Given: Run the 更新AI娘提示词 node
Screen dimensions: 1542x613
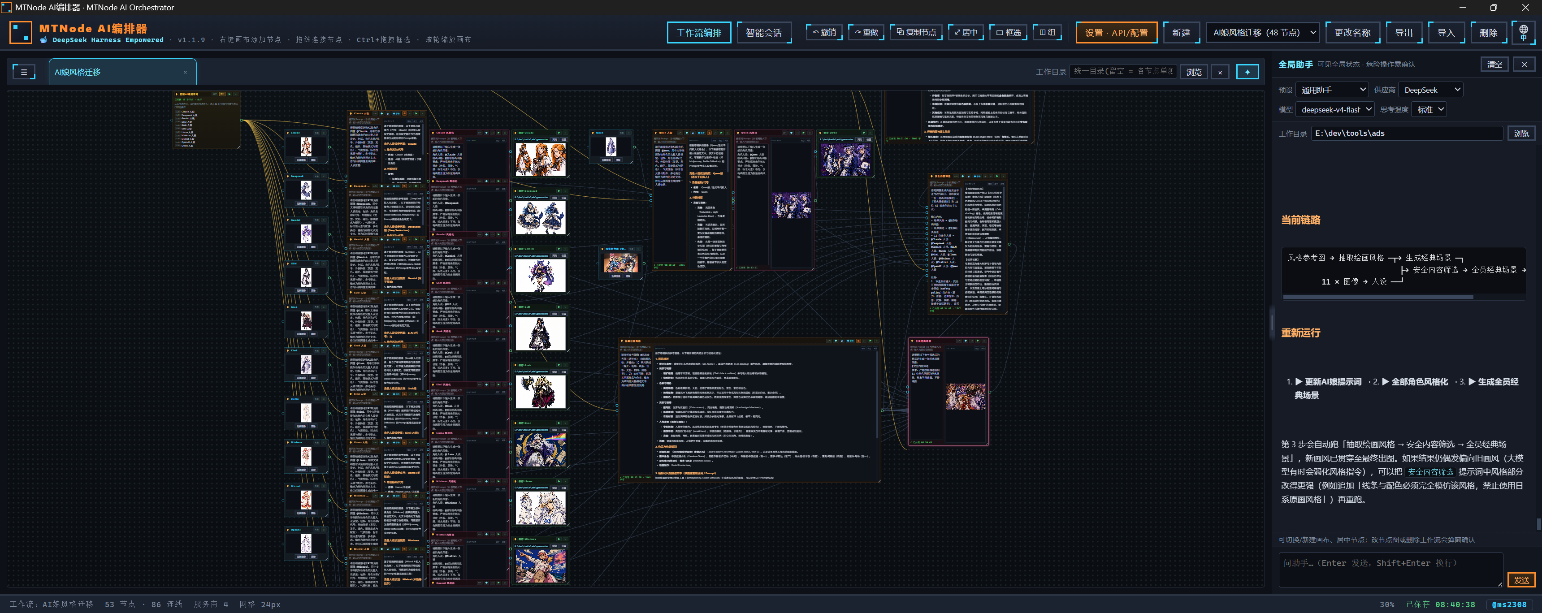Looking at the screenshot, I should coord(229,94).
